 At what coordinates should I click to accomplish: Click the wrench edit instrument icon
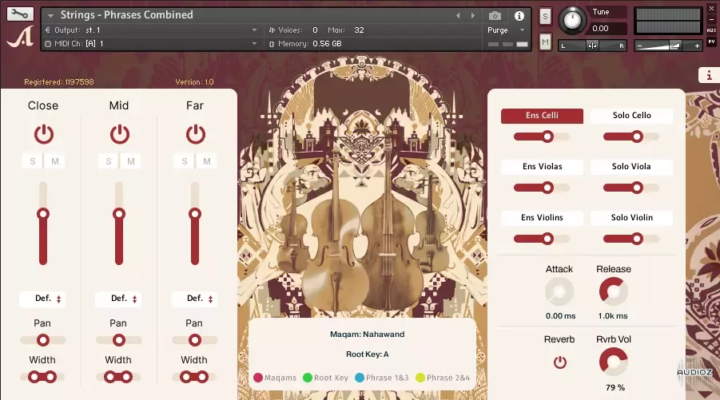pos(20,14)
